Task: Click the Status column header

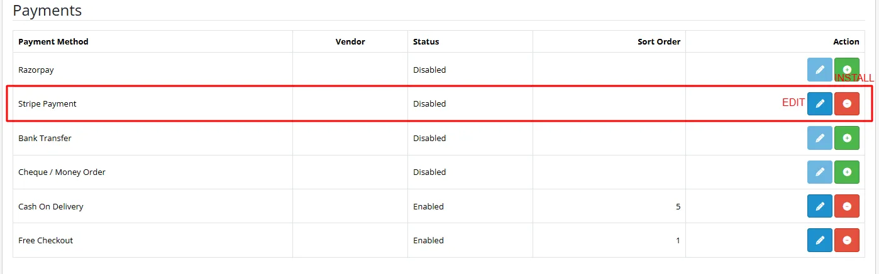Action: [x=426, y=42]
